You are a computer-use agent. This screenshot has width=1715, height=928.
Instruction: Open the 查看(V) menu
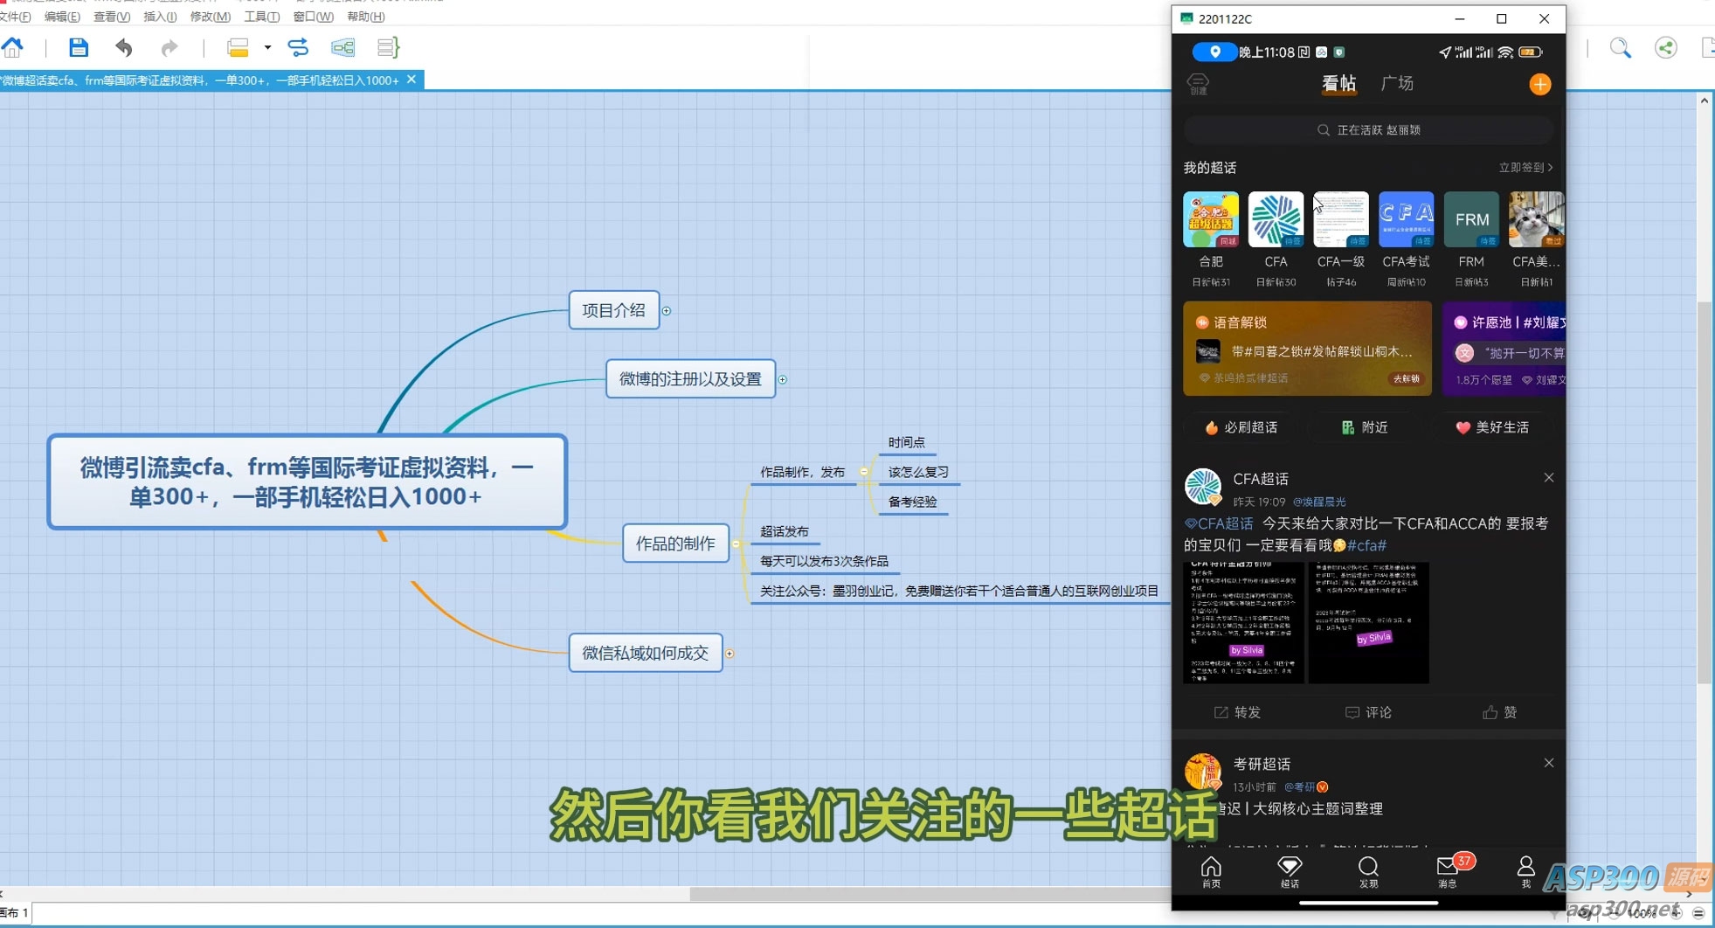[x=112, y=17]
